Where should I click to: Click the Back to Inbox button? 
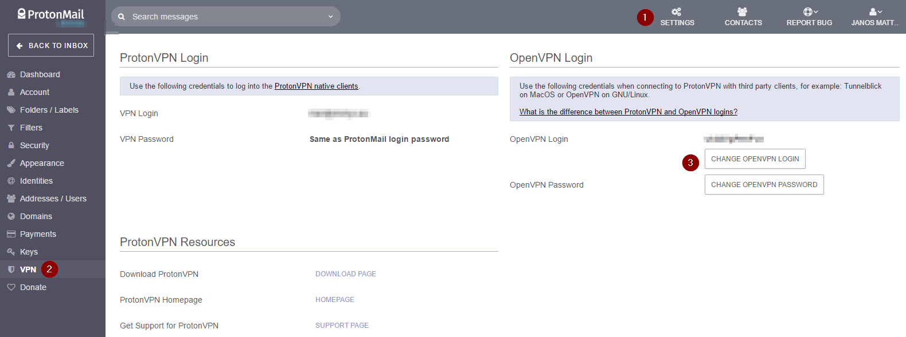click(51, 45)
